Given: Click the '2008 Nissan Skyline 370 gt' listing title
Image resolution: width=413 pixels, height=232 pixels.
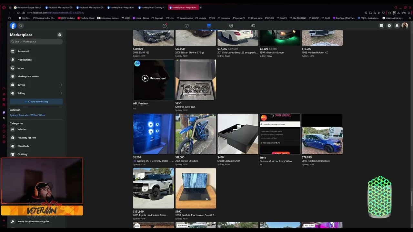Looking at the screenshot, I should 189,53.
